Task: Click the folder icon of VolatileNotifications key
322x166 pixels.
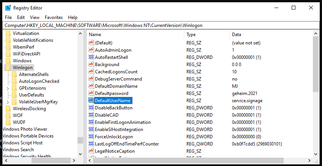Action: (x=8, y=40)
